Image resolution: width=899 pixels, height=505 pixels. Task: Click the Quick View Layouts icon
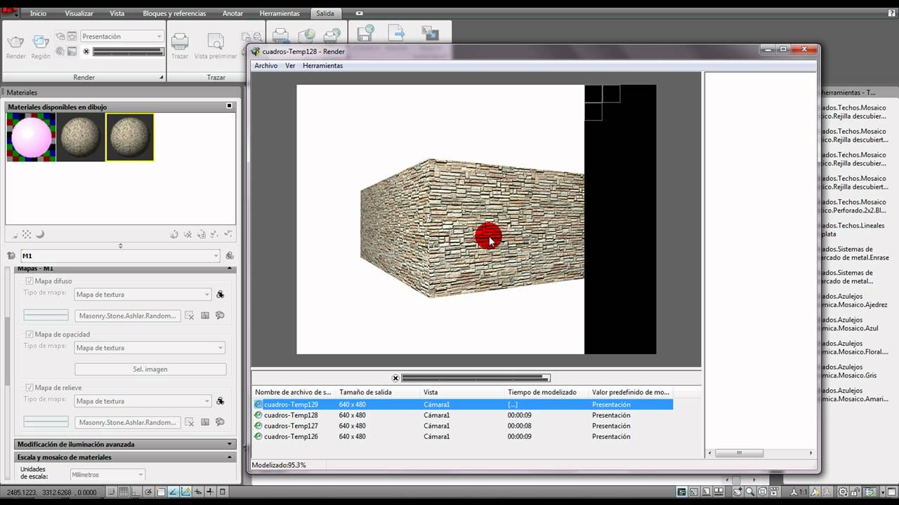pyautogui.click(x=706, y=492)
